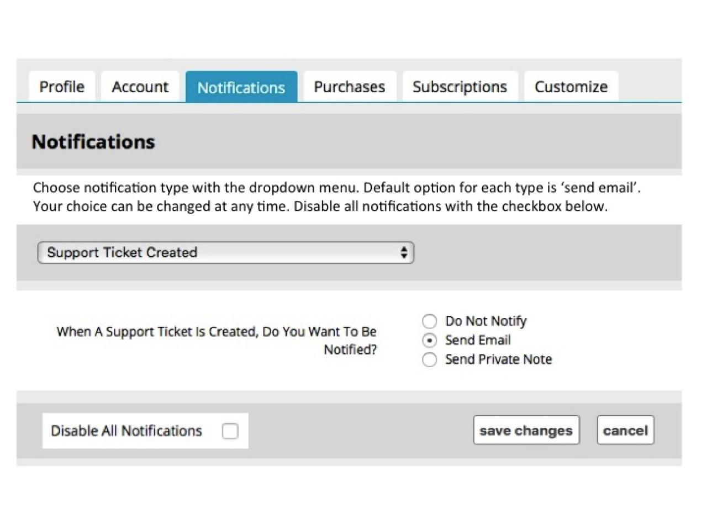707x530 pixels.
Task: Switch to the Customize tab
Action: pyautogui.click(x=571, y=87)
